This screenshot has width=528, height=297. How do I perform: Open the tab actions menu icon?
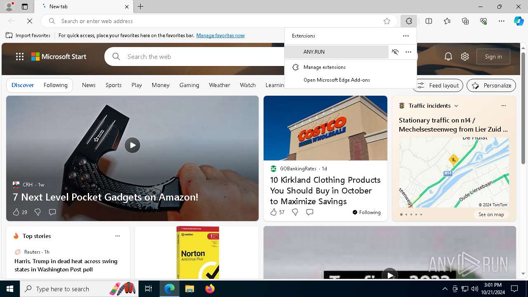[25, 7]
